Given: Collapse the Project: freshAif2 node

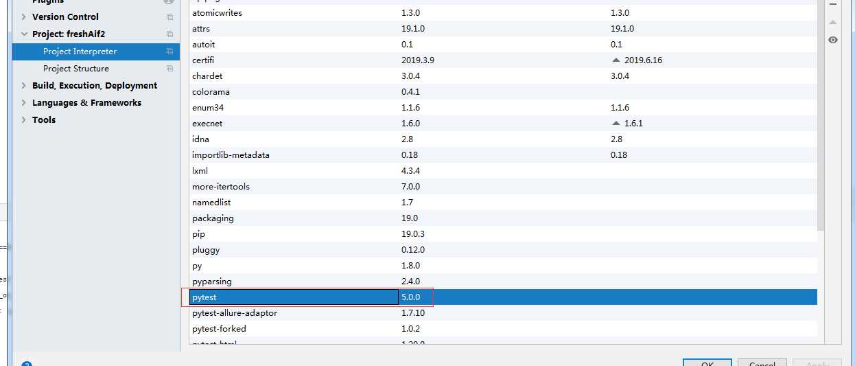Looking at the screenshot, I should 23,34.
